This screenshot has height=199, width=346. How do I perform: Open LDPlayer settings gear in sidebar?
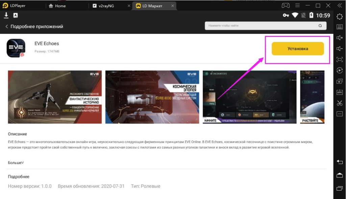click(340, 17)
